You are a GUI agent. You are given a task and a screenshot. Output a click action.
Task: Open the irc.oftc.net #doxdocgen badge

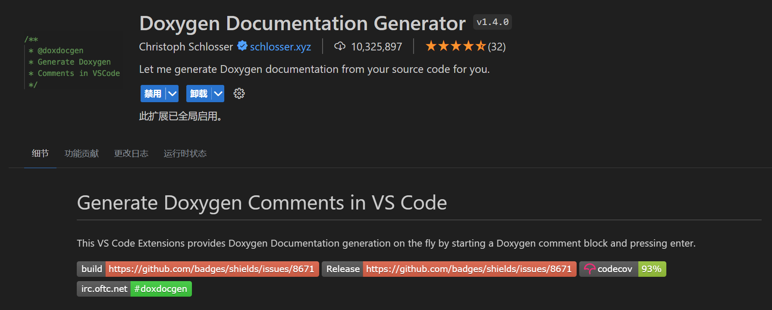tap(134, 289)
